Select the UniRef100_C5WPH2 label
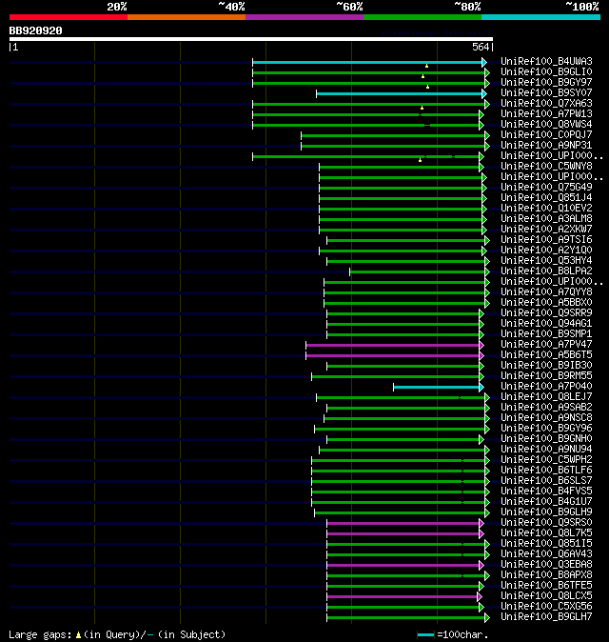609x642 pixels. coord(546,460)
